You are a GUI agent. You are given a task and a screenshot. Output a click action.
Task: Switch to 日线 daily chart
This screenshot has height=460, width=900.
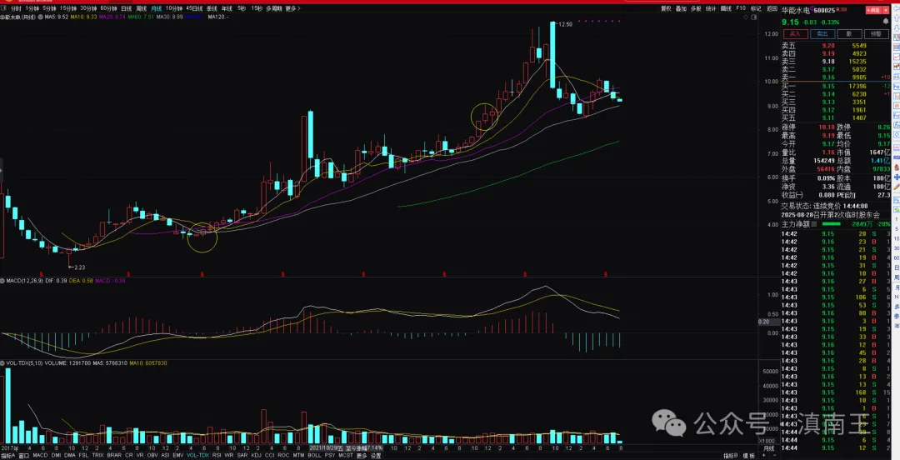[127, 8]
